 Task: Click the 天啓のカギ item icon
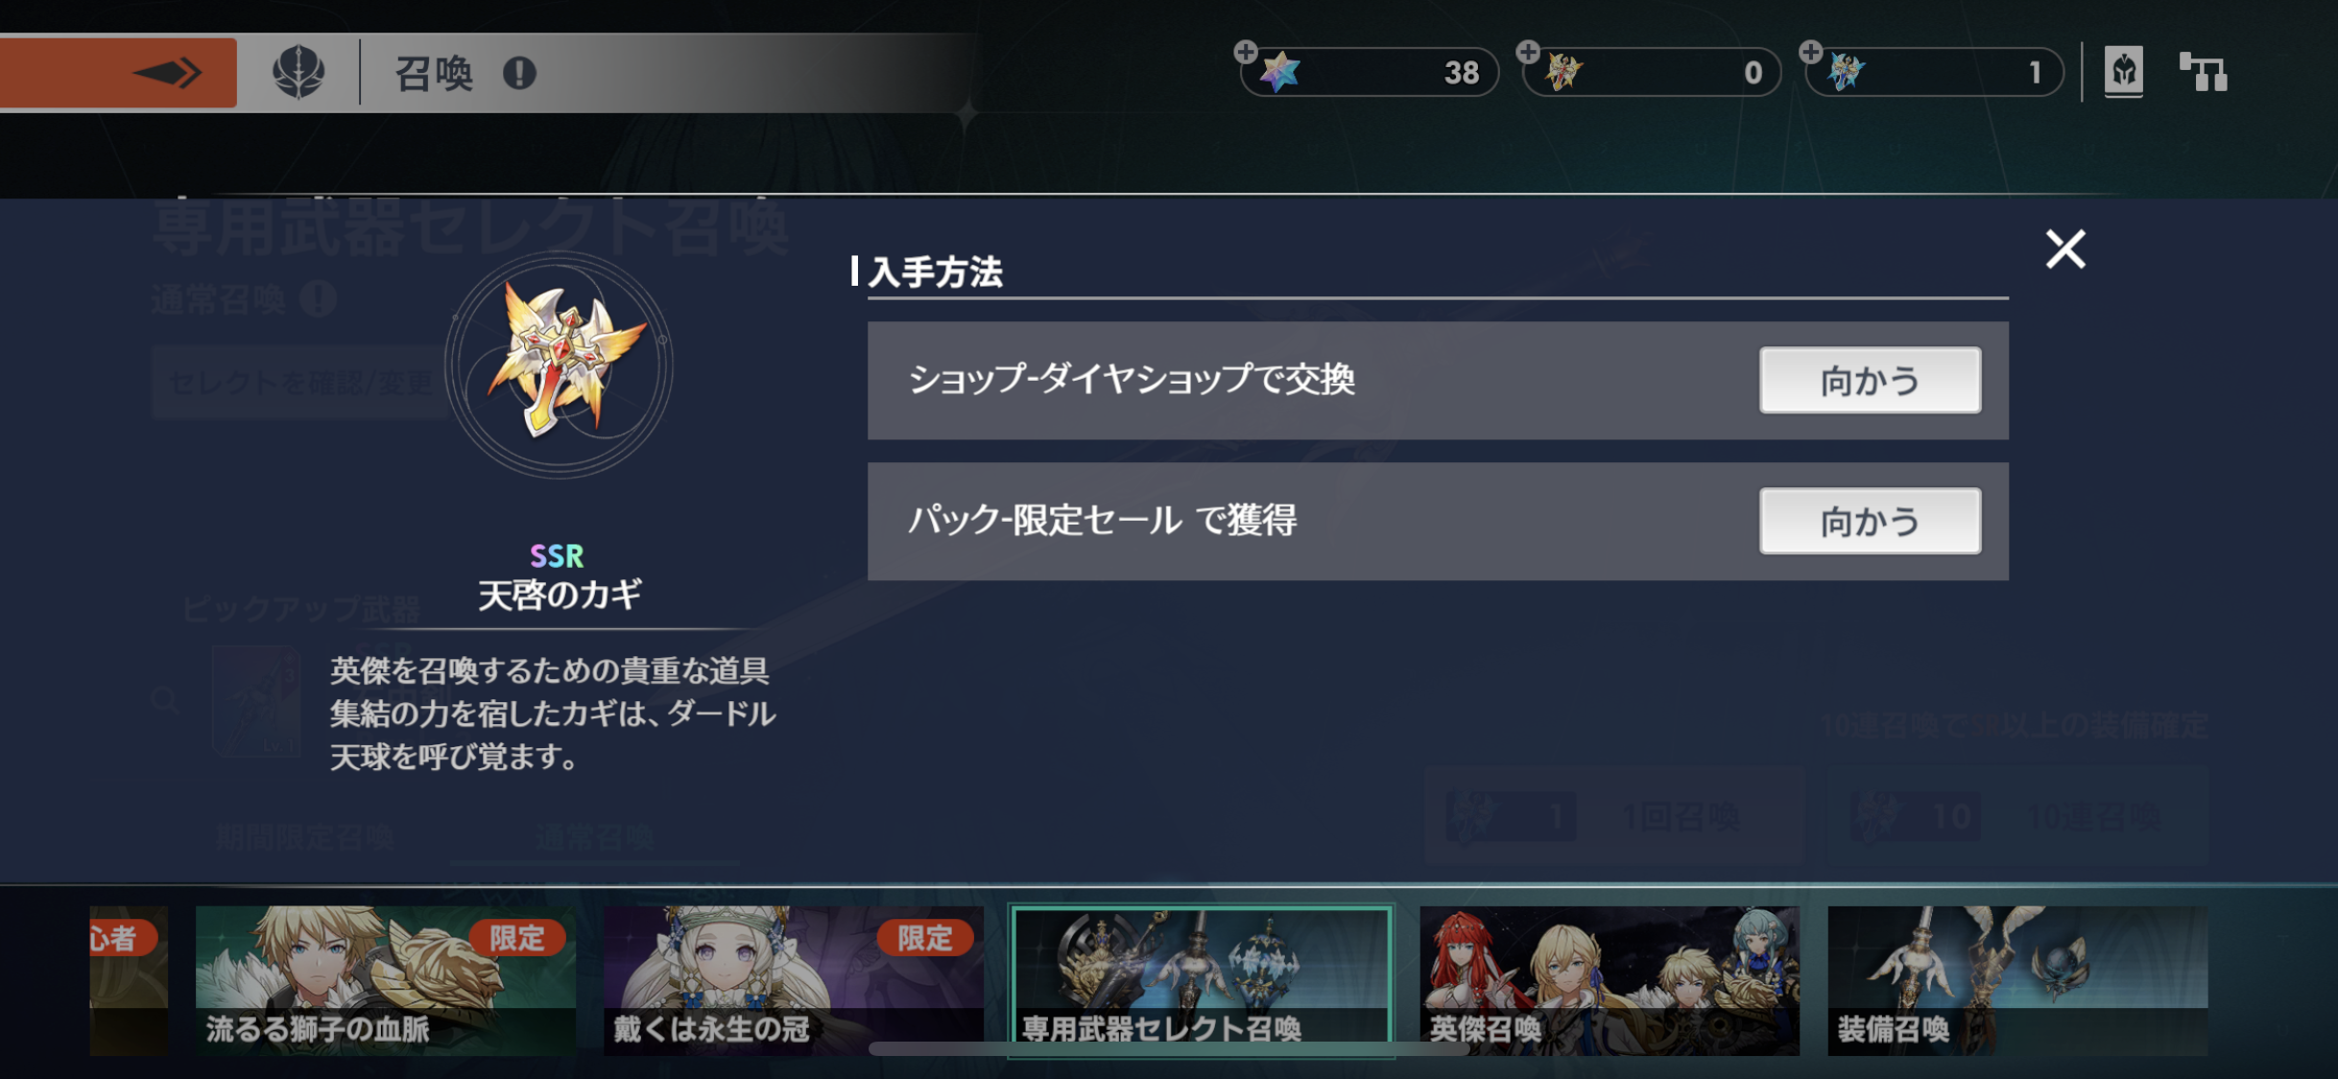pos(560,364)
